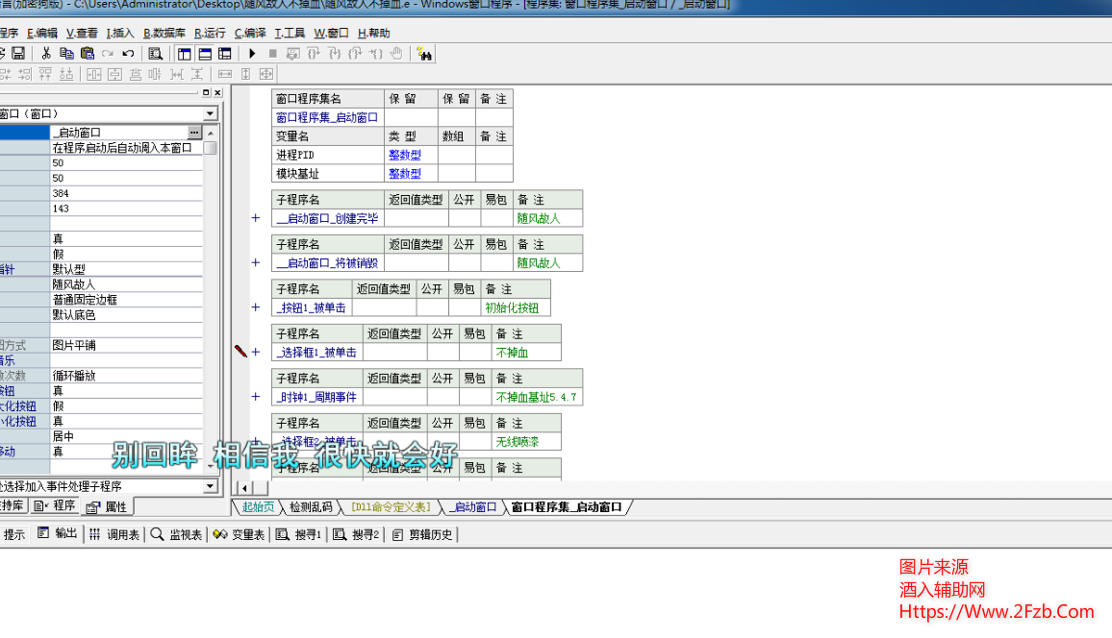Viewport: 1112px width, 638px height.
Task: Expand the _时钟1_周期事件 subroutine
Action: (256, 397)
